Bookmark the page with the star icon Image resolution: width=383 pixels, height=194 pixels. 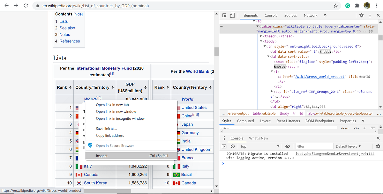(336, 5)
